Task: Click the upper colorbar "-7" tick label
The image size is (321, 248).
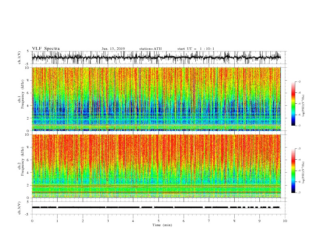Action: point(299,126)
